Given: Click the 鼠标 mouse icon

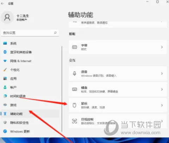Looking at the screenshot, I should [x=75, y=105].
